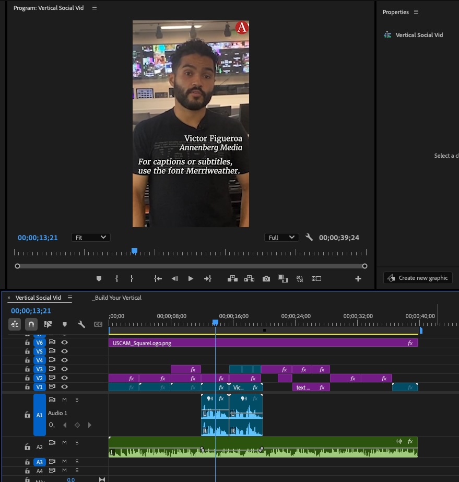Open the Properties panel menu
459x482 pixels.
[416, 12]
